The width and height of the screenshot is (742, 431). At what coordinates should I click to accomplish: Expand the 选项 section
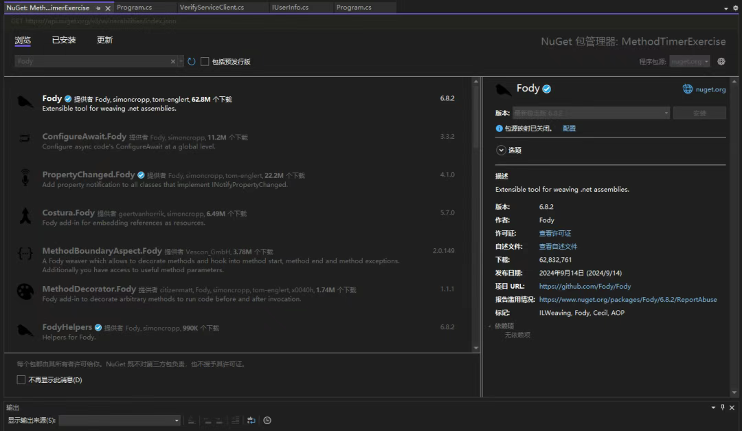coord(501,150)
